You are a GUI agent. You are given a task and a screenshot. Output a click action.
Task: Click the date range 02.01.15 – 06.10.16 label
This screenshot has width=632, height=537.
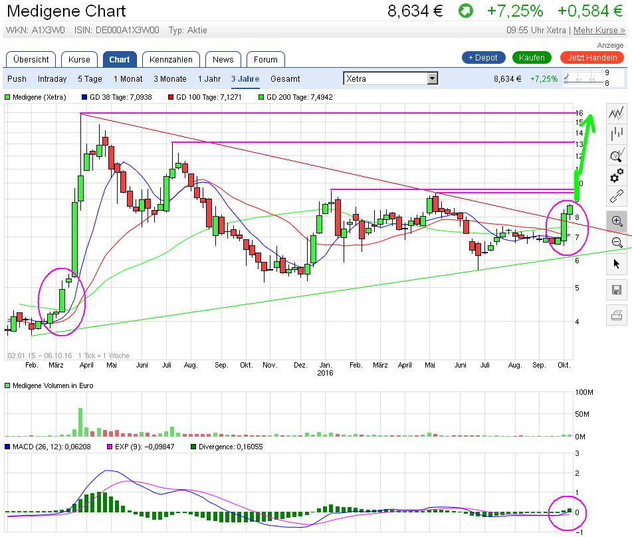39,356
